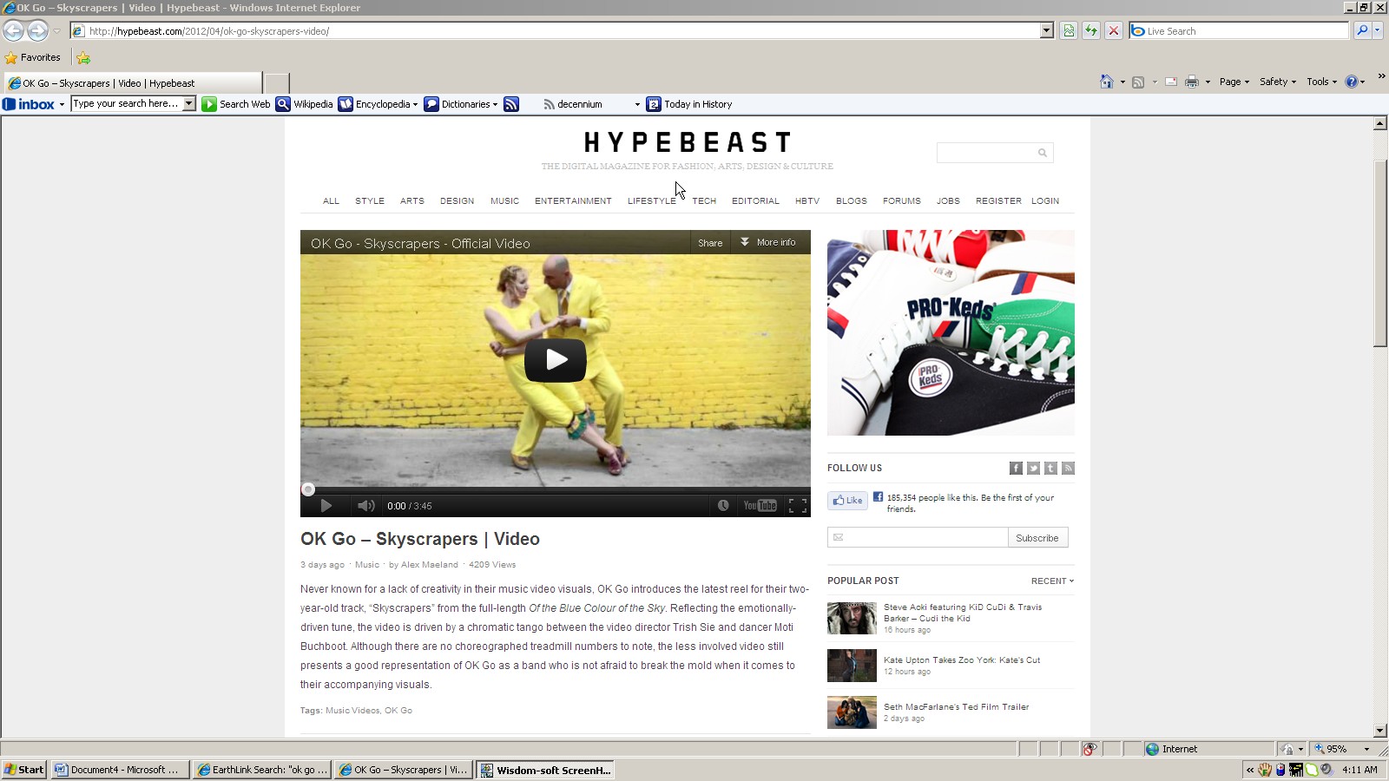Select the ENTERTAINMENT navigation item
The height and width of the screenshot is (781, 1389).
[573, 201]
